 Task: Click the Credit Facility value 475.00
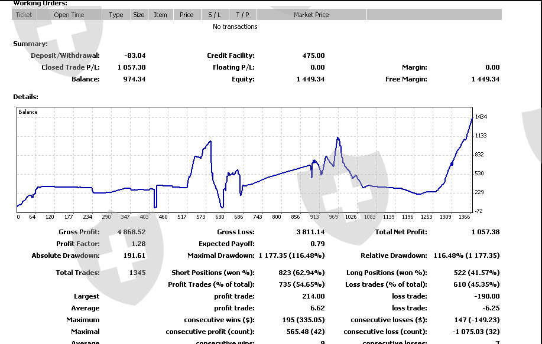(x=313, y=55)
